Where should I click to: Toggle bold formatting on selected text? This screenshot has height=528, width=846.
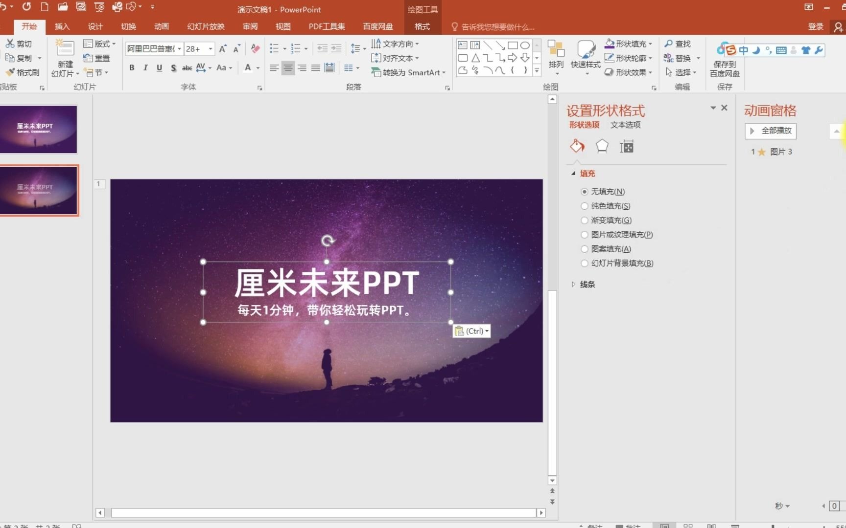(131, 67)
